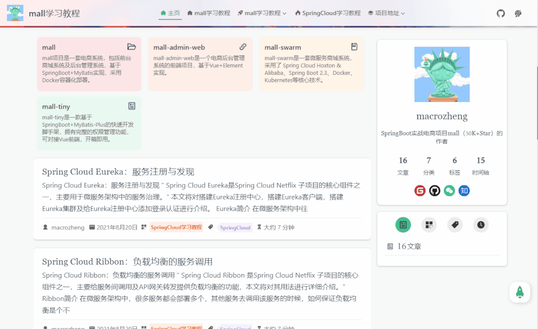Image resolution: width=538 pixels, height=329 pixels.
Task: Open the first mall学习教程 nav link with book icon
Action: pyautogui.click(x=209, y=13)
